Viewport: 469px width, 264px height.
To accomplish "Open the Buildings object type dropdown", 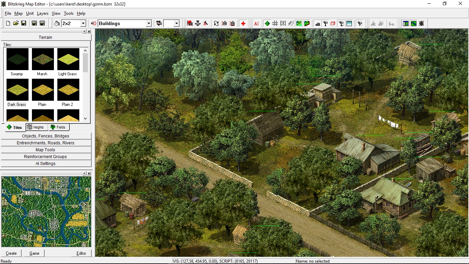I will [149, 23].
